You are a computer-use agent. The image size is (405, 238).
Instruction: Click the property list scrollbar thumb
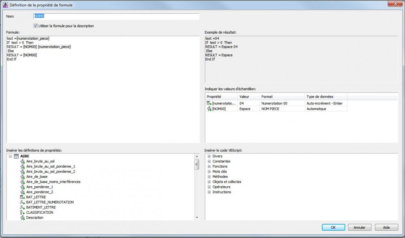[x=197, y=164]
